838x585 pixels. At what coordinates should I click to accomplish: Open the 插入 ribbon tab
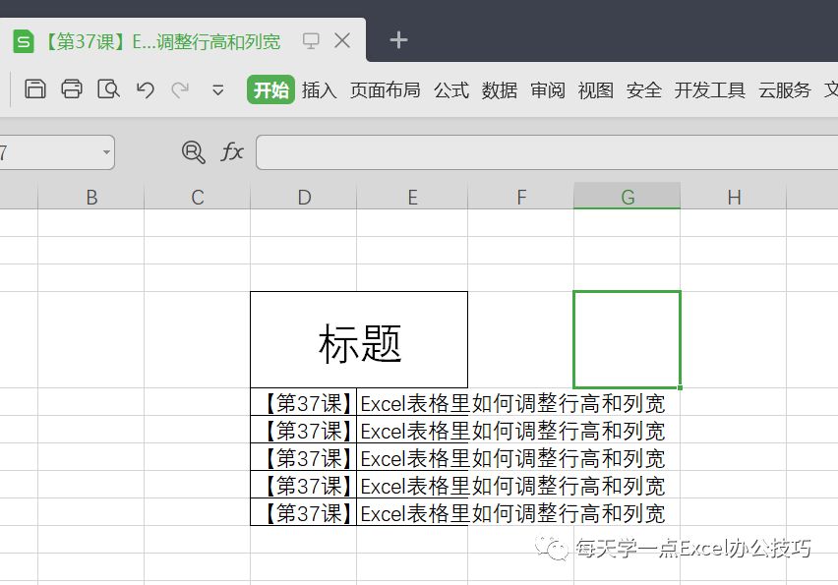point(319,89)
